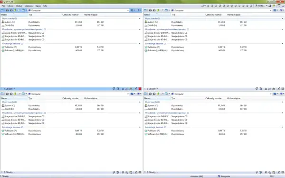Expand address bar dropdown in top-left pane
Viewport: 285px width, 178px height.
[x=128, y=10]
